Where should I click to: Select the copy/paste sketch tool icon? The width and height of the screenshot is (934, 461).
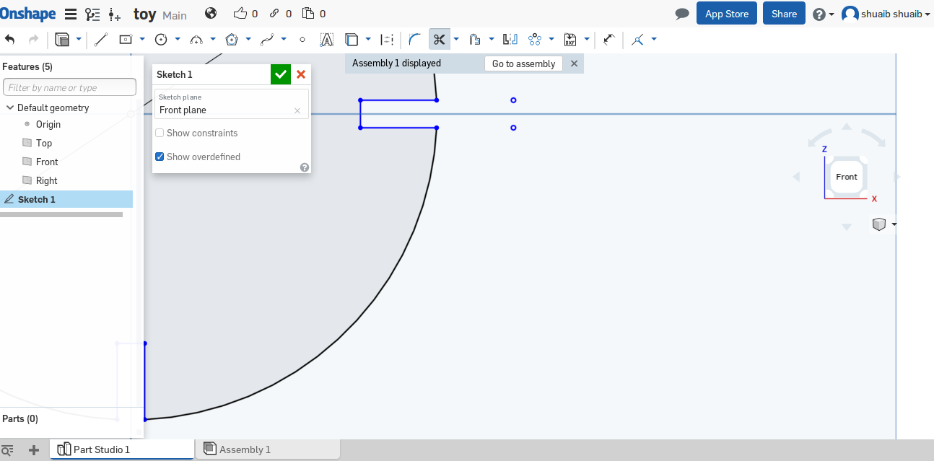(x=63, y=39)
